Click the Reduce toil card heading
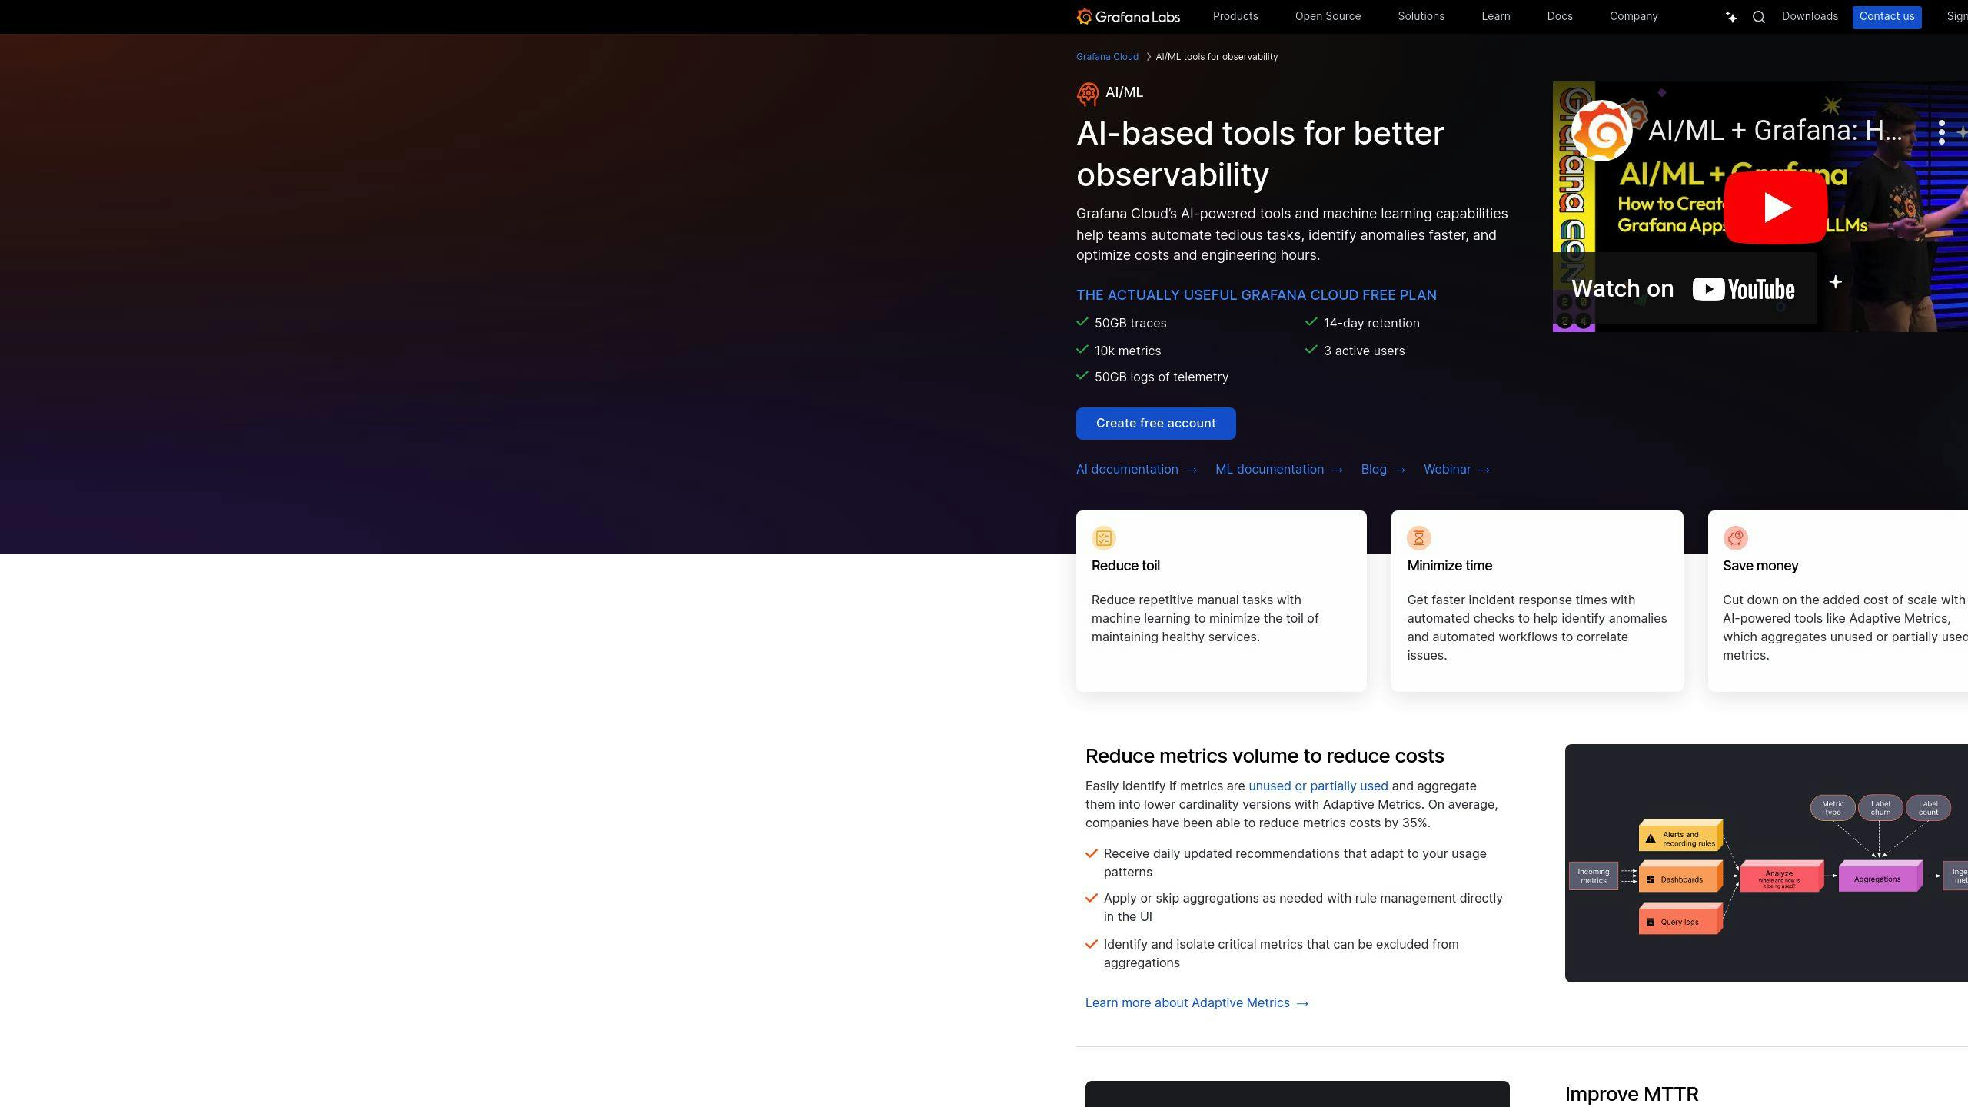 click(1125, 566)
